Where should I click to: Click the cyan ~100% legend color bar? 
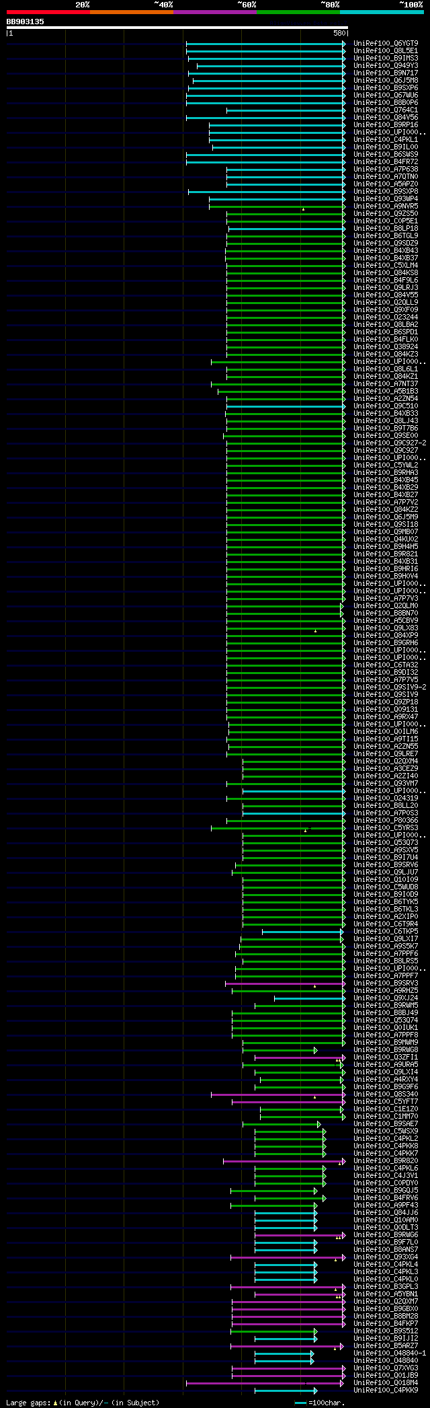click(x=382, y=12)
